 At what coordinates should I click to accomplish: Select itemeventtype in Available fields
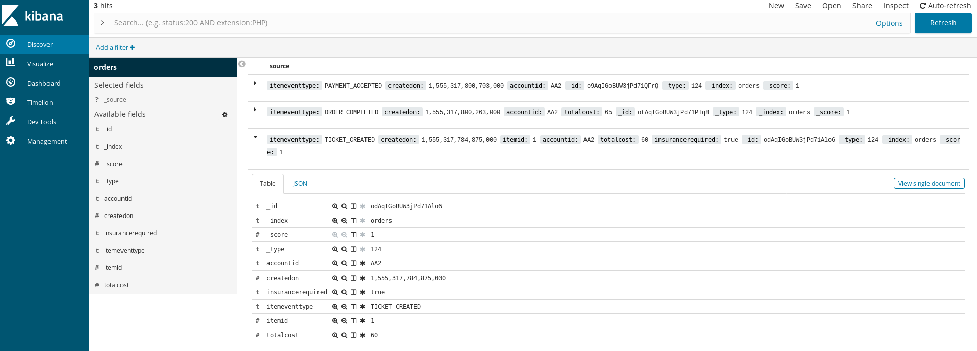coord(125,251)
